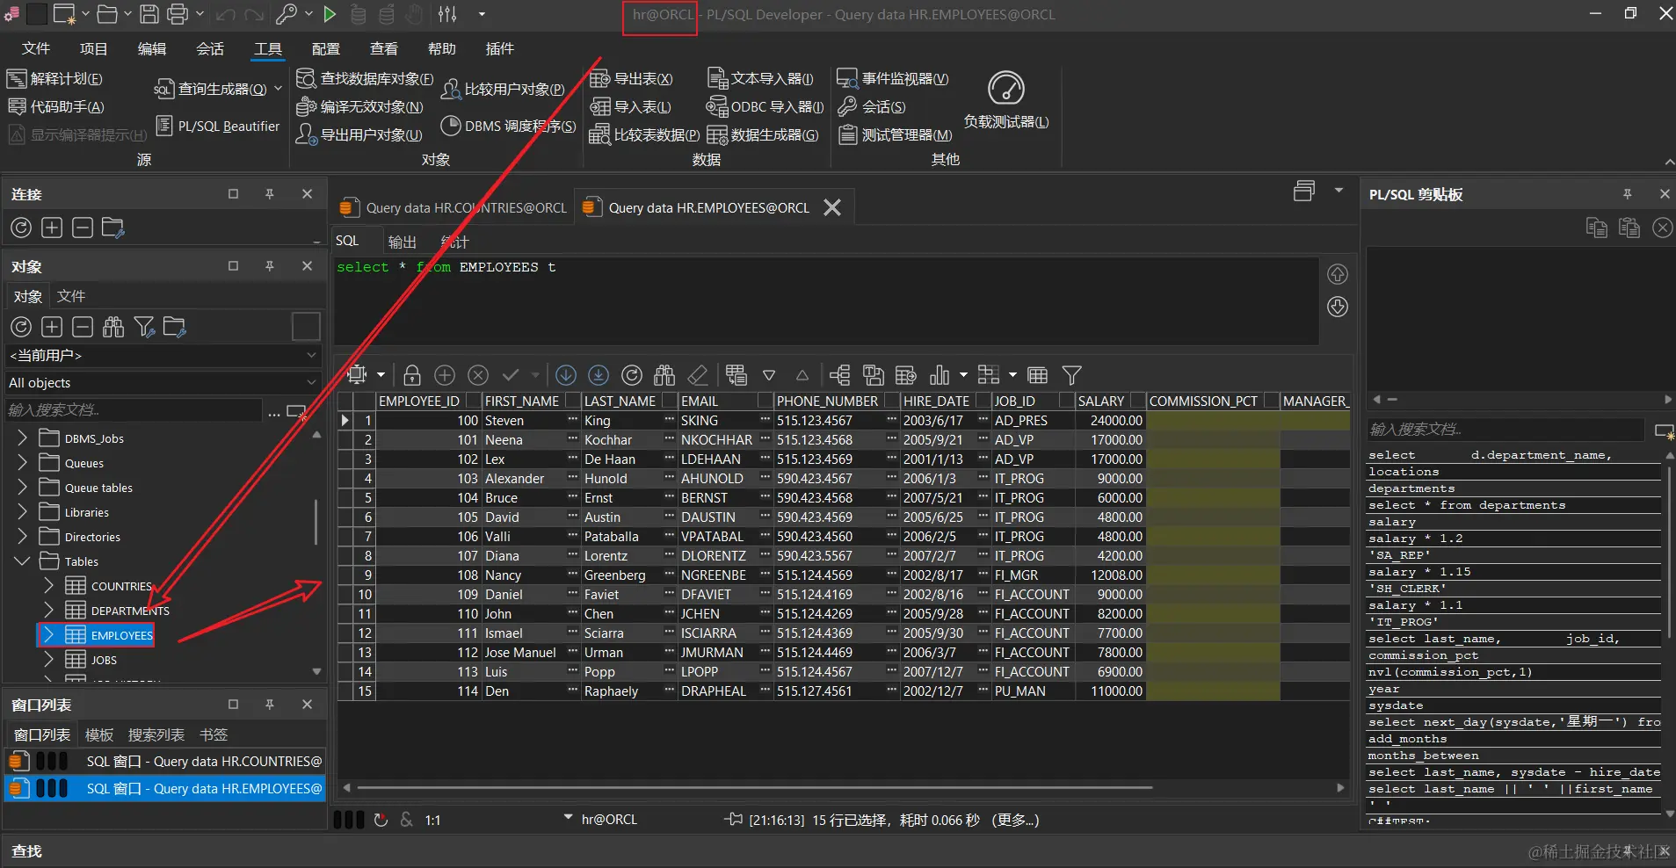Open the 负载测试器 load tester

click(1006, 100)
